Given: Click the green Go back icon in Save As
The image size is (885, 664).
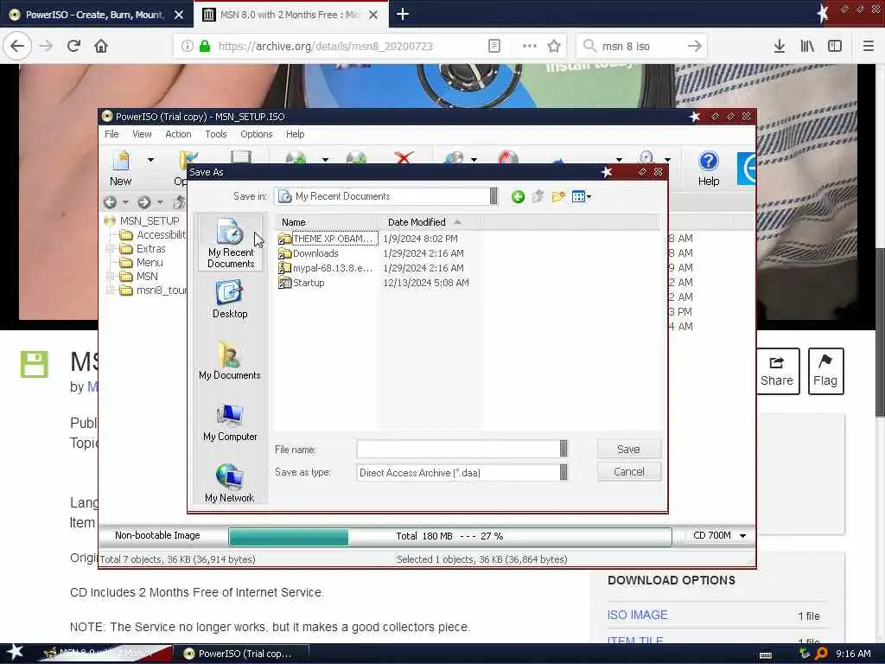Looking at the screenshot, I should point(518,196).
